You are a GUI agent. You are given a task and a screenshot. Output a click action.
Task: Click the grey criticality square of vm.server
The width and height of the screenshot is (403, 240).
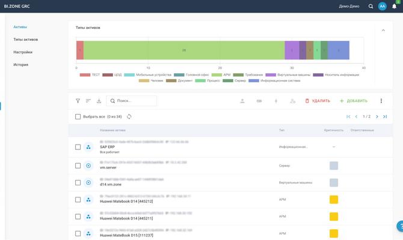[334, 166]
